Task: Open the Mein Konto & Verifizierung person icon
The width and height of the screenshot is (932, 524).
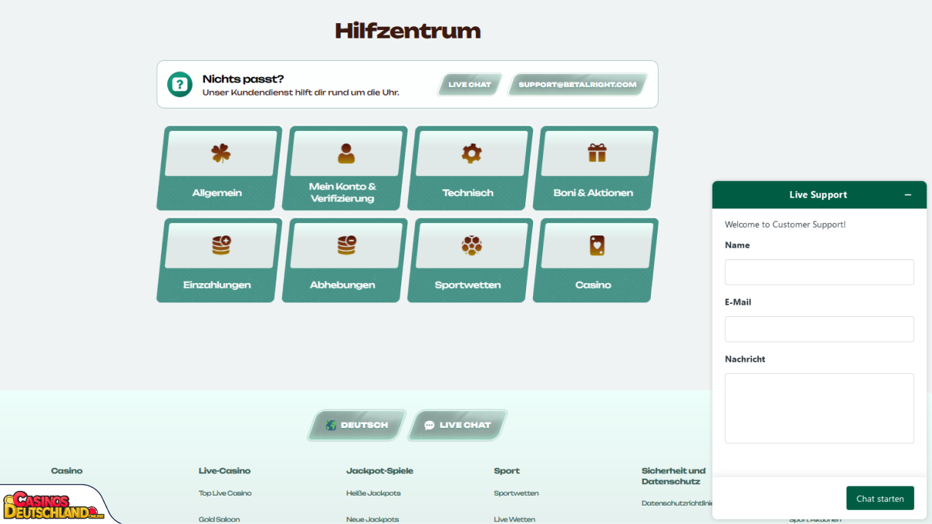Action: click(x=347, y=153)
